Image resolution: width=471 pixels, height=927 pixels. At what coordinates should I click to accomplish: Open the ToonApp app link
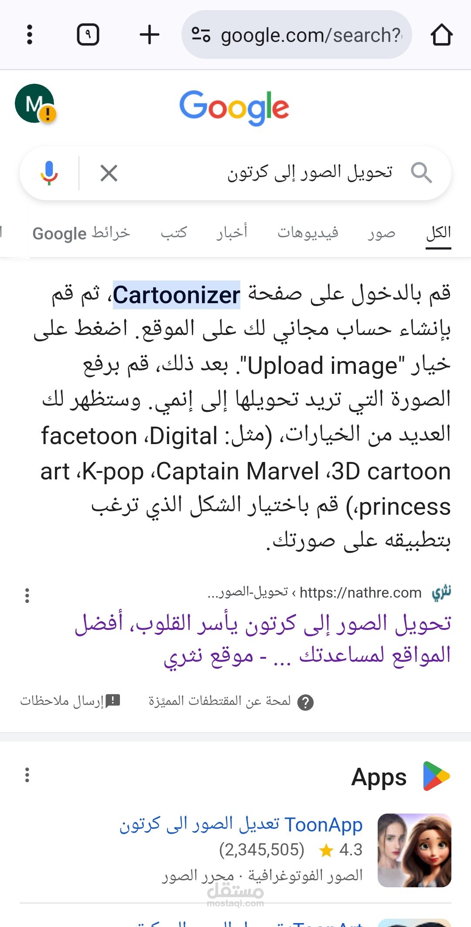(241, 824)
